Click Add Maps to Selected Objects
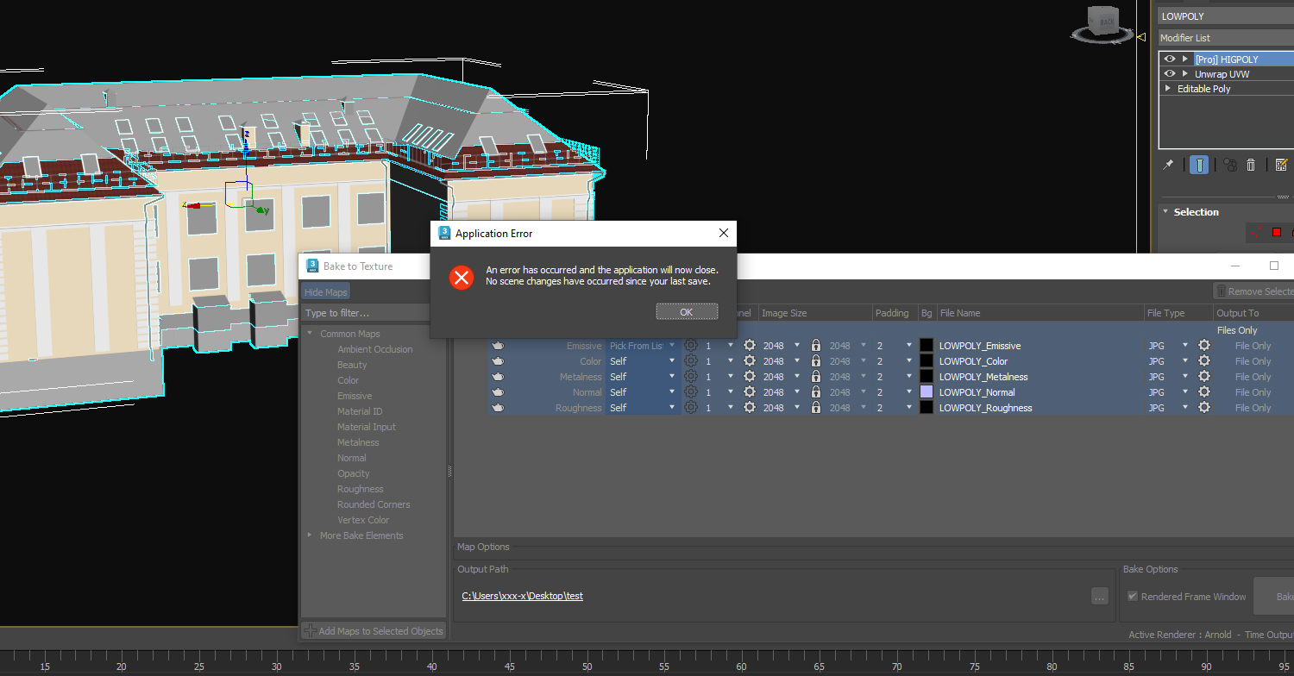1294x676 pixels. 373,631
